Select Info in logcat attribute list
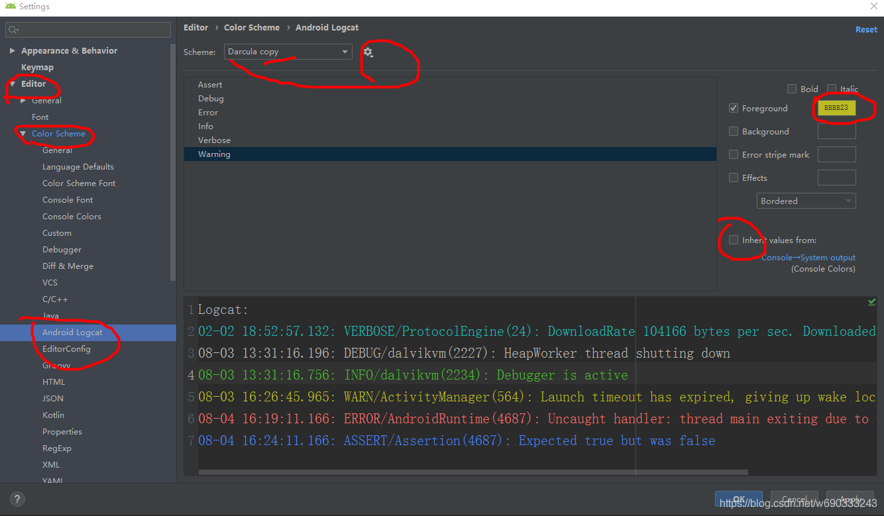 [450, 126]
